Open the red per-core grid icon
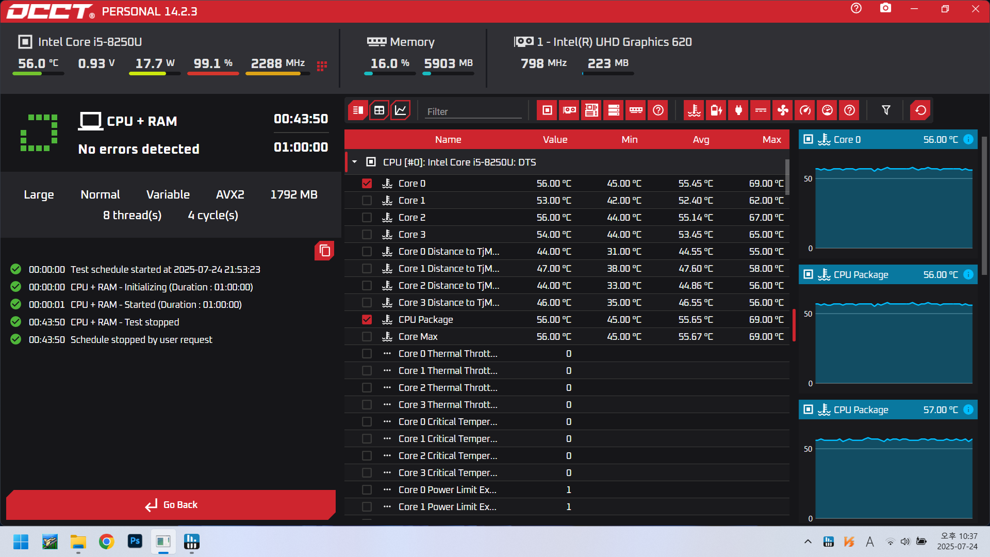Image resolution: width=990 pixels, height=557 pixels. pyautogui.click(x=322, y=66)
